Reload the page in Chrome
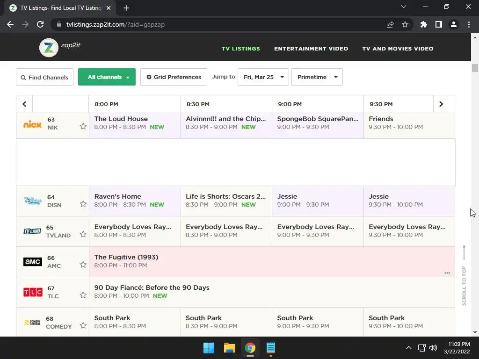This screenshot has width=479, height=359. click(40, 24)
